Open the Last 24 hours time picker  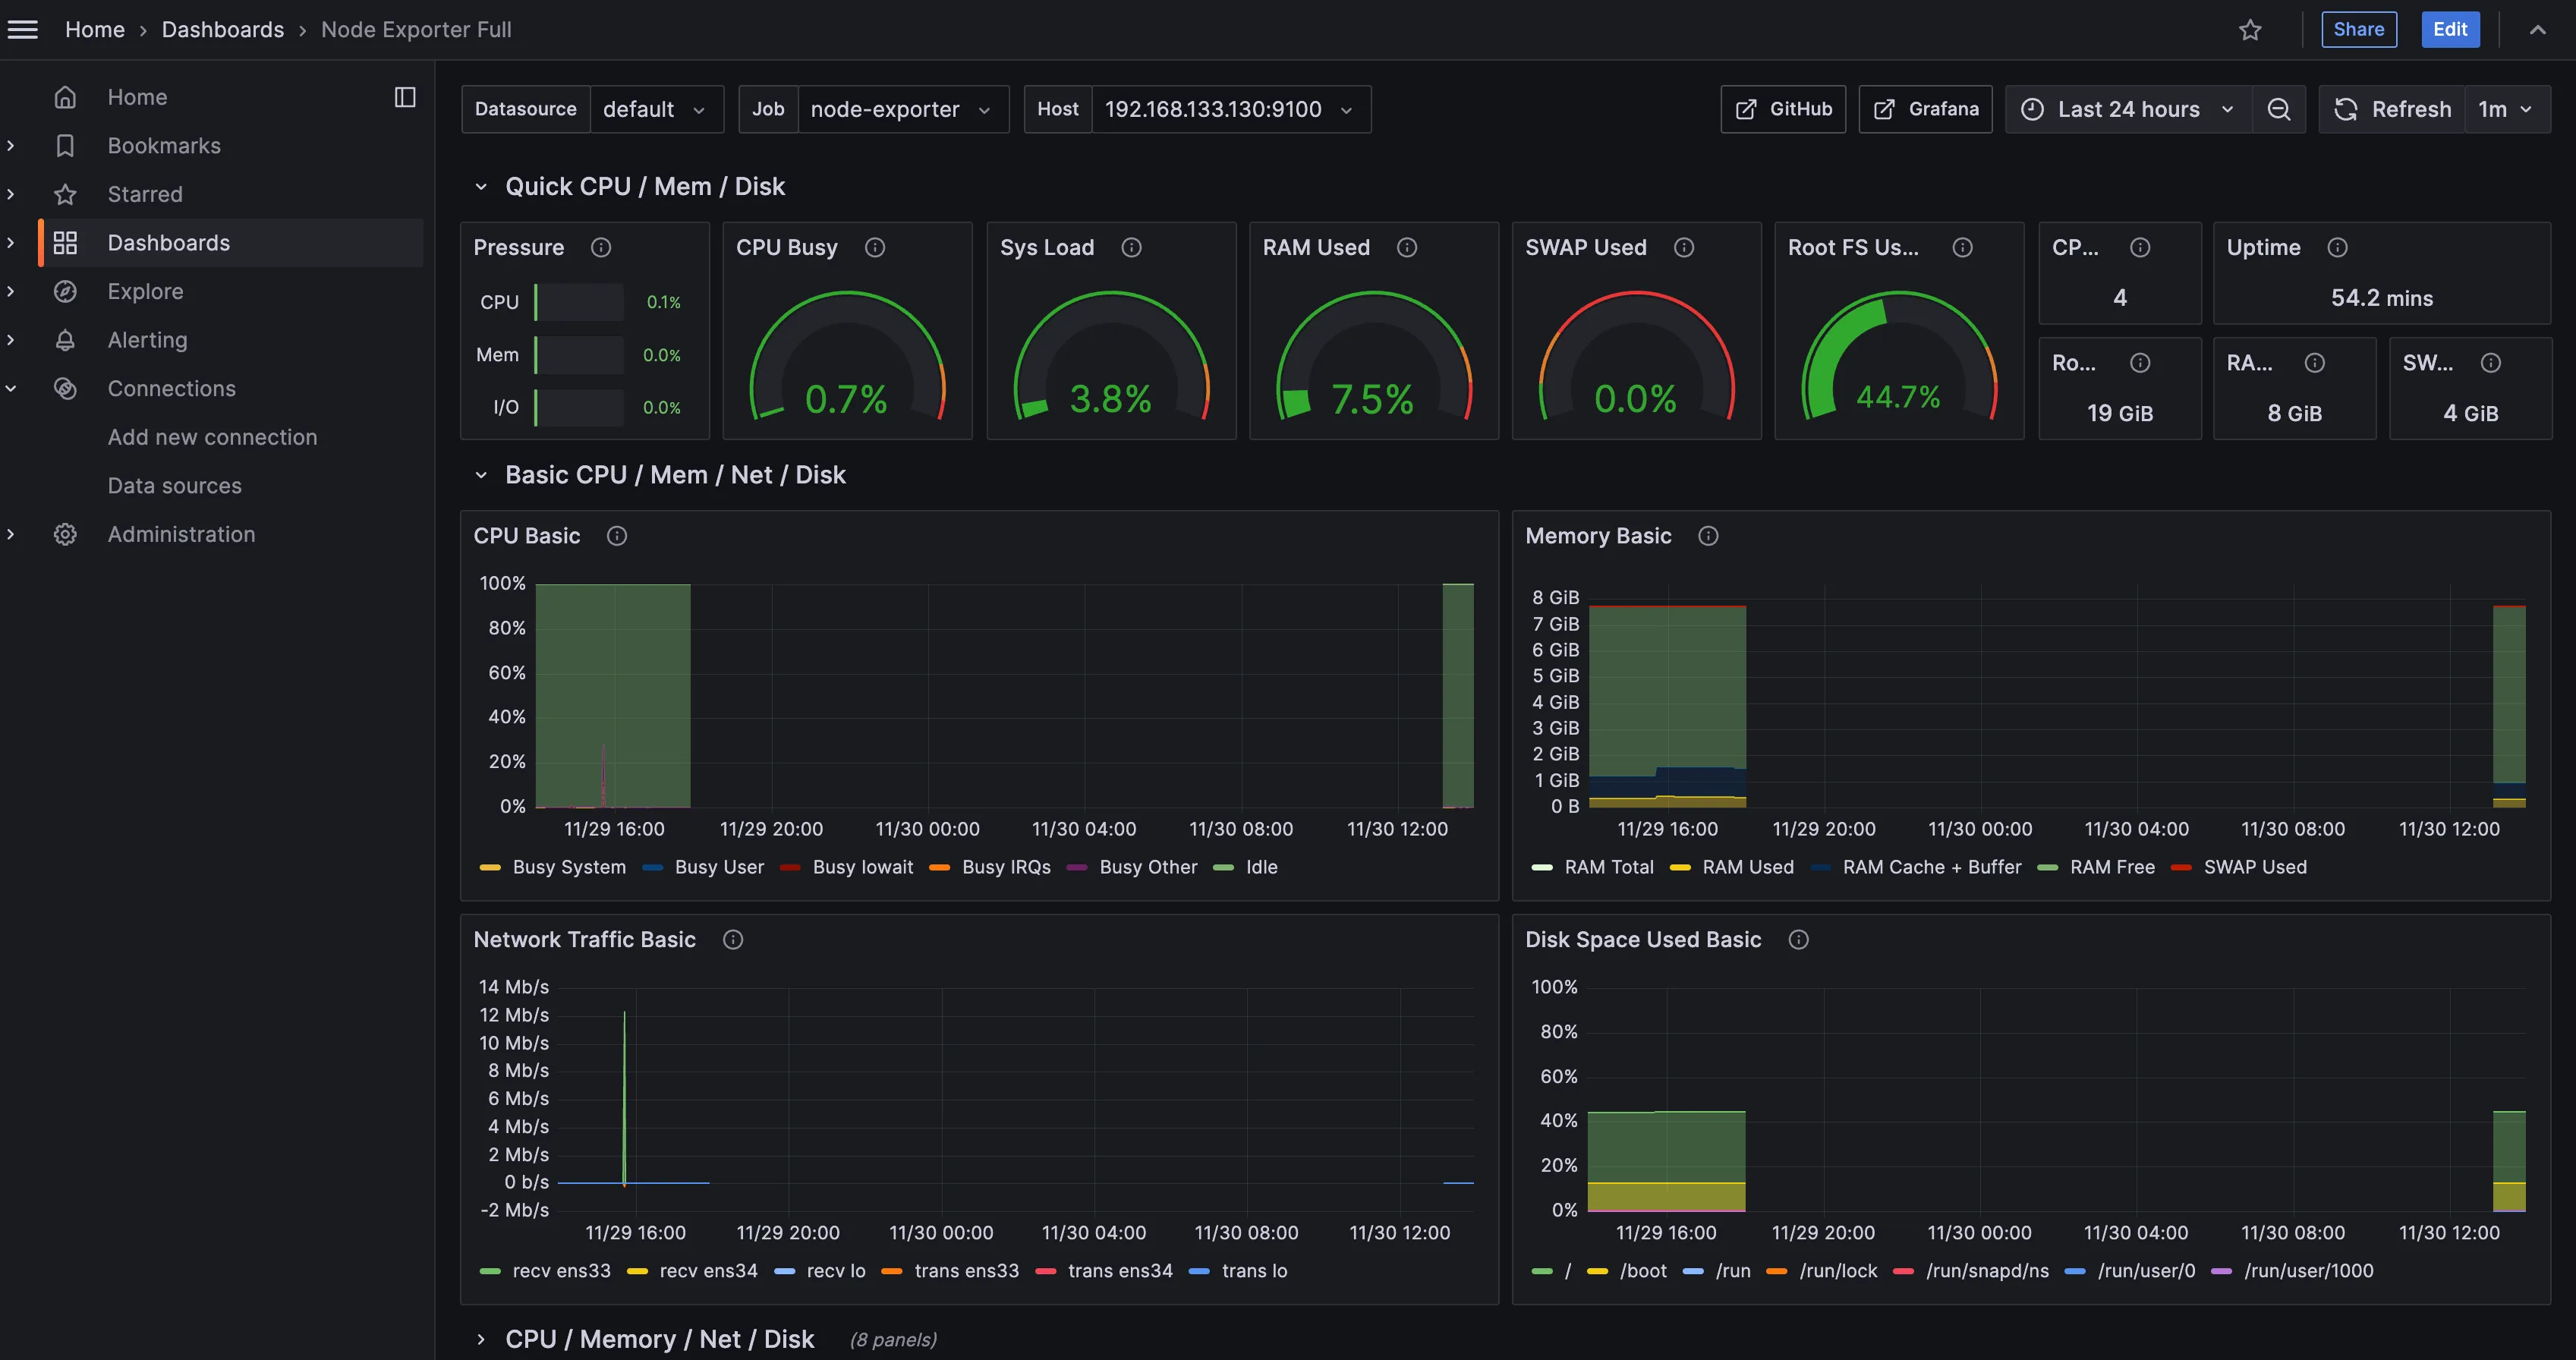point(2128,109)
